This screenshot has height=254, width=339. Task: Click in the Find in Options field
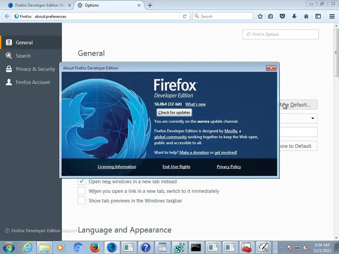point(281,34)
